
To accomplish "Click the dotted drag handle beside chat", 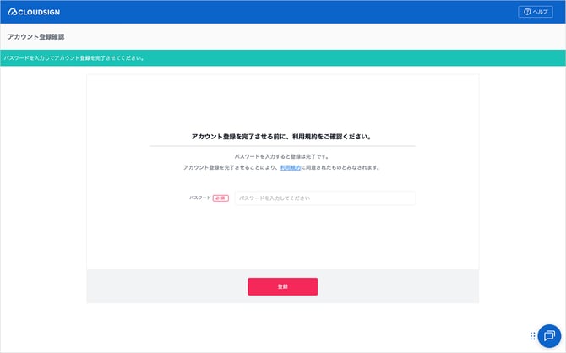I will [533, 335].
